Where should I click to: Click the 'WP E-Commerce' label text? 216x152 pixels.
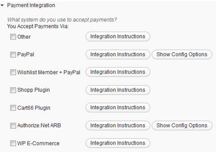pyautogui.click(x=38, y=143)
